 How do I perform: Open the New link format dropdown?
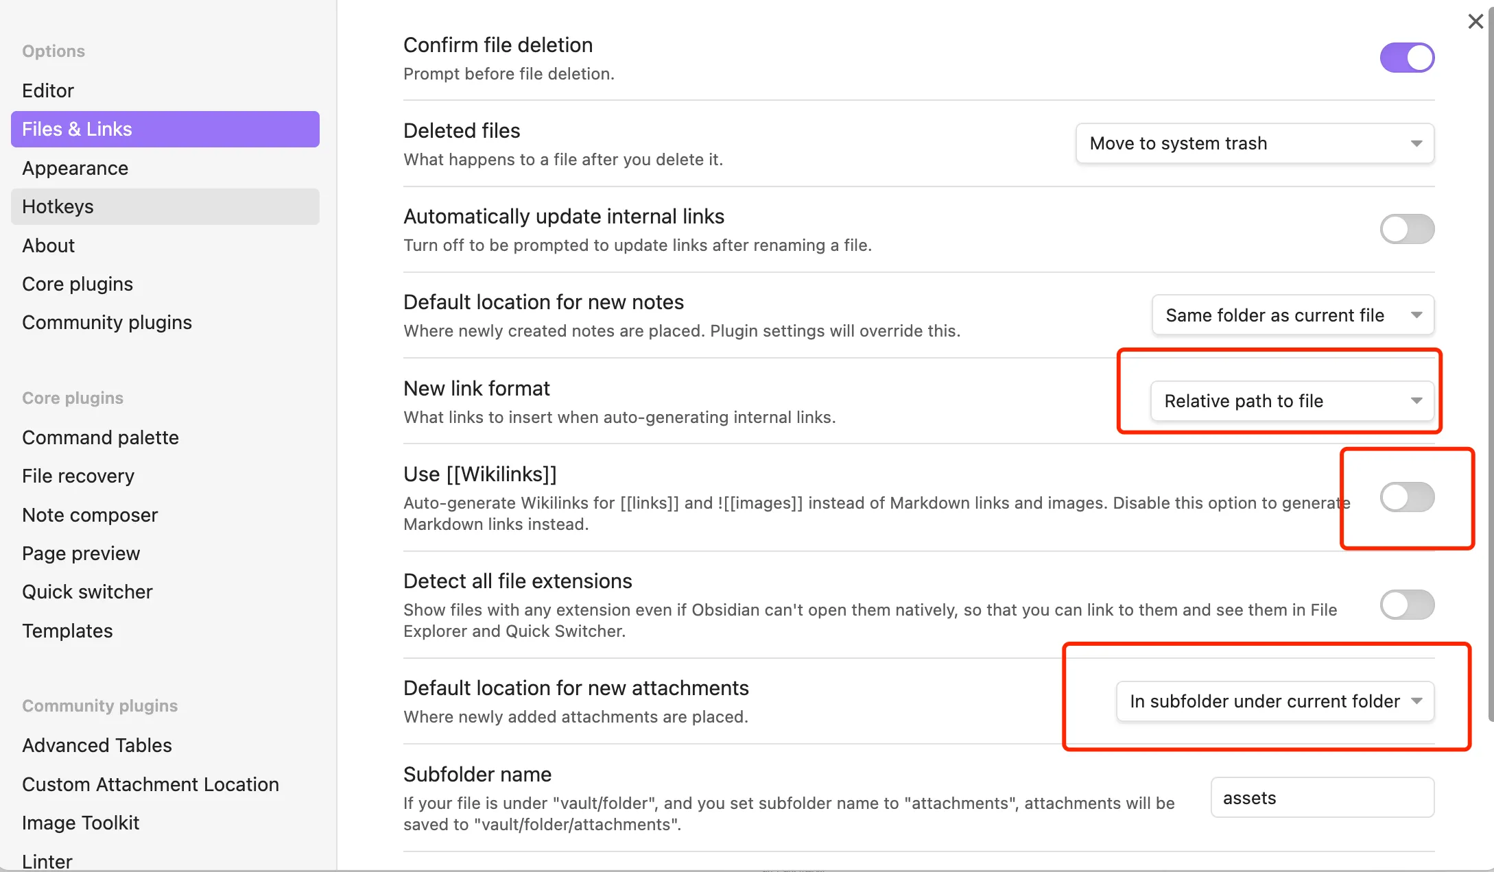[x=1292, y=401]
